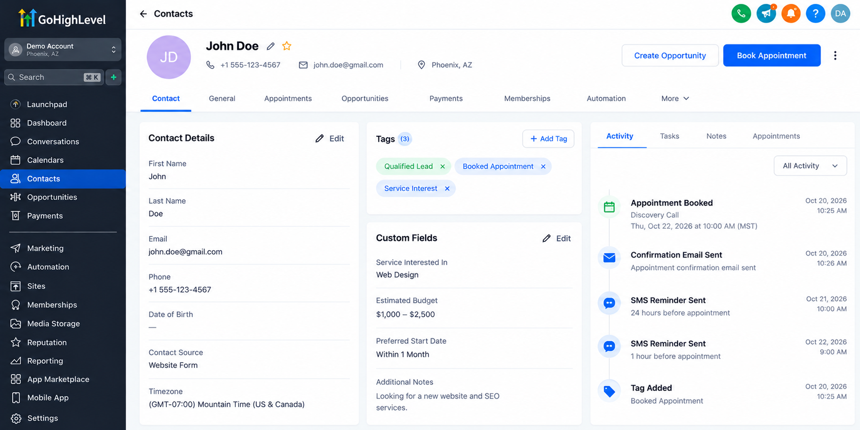Click the pencil icon beside John Doe
This screenshot has width=860, height=430.
pos(271,46)
